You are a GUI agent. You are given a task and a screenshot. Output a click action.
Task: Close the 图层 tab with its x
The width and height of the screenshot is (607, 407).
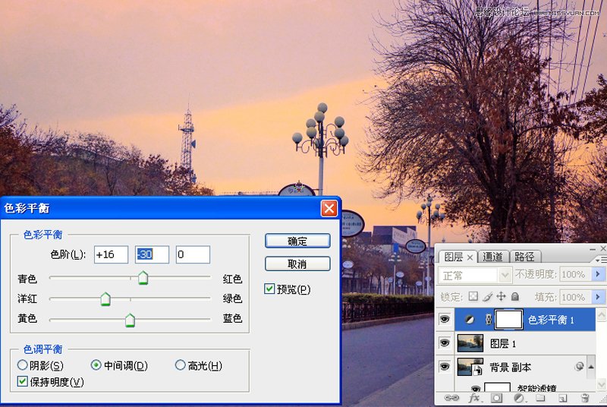click(x=470, y=257)
